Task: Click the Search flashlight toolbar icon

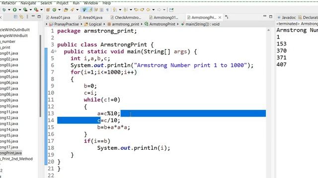Action: click(72, 10)
